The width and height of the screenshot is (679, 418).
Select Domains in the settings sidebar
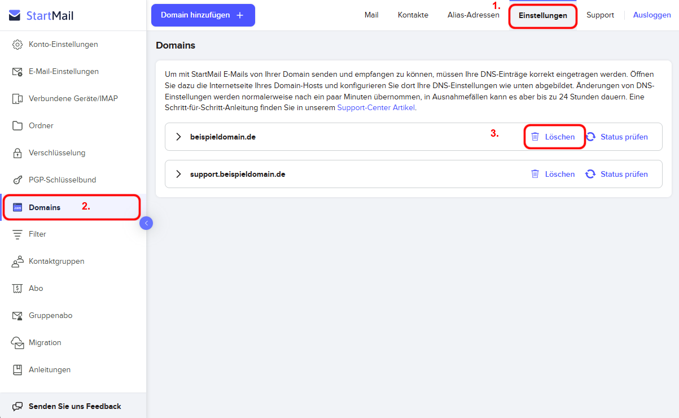pyautogui.click(x=72, y=207)
